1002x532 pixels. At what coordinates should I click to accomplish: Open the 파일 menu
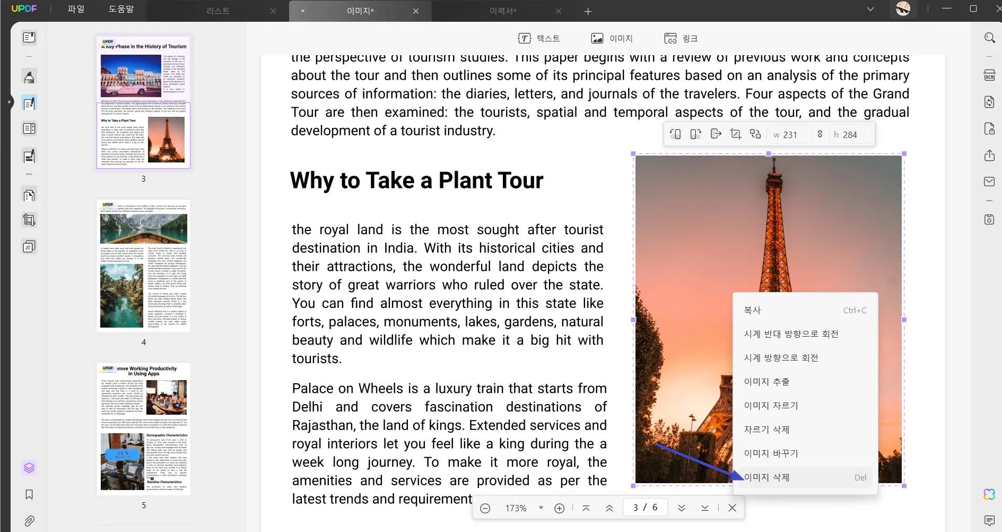pos(76,9)
